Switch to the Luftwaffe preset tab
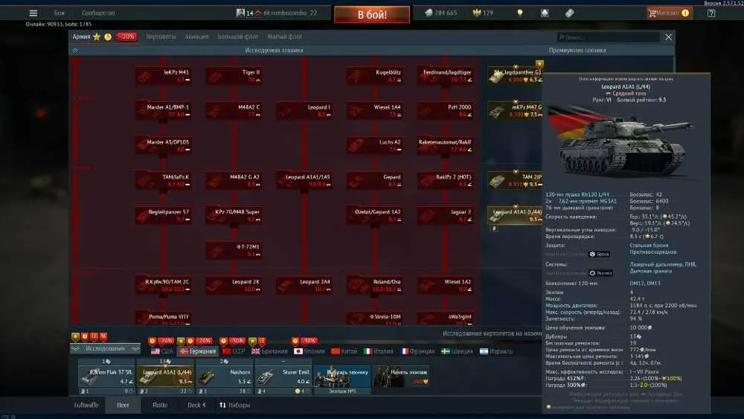 tap(86, 406)
